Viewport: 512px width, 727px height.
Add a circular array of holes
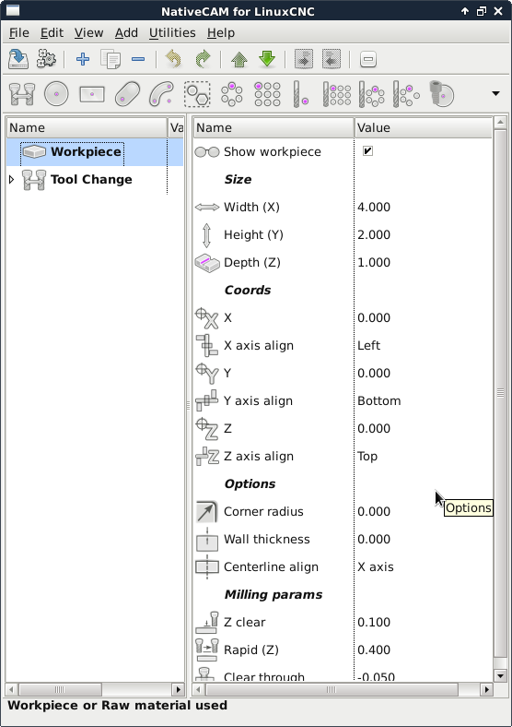[x=232, y=94]
